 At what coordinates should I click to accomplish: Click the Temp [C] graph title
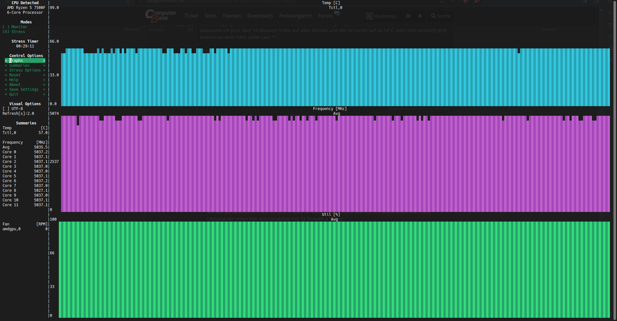331,3
